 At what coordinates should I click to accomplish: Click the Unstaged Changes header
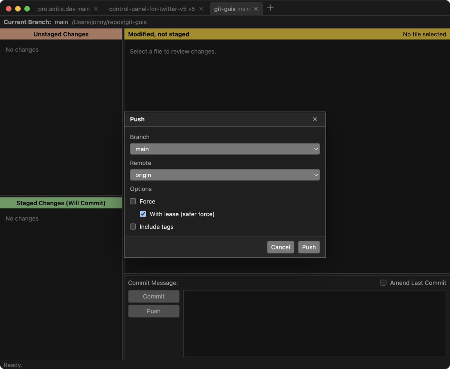(x=61, y=34)
